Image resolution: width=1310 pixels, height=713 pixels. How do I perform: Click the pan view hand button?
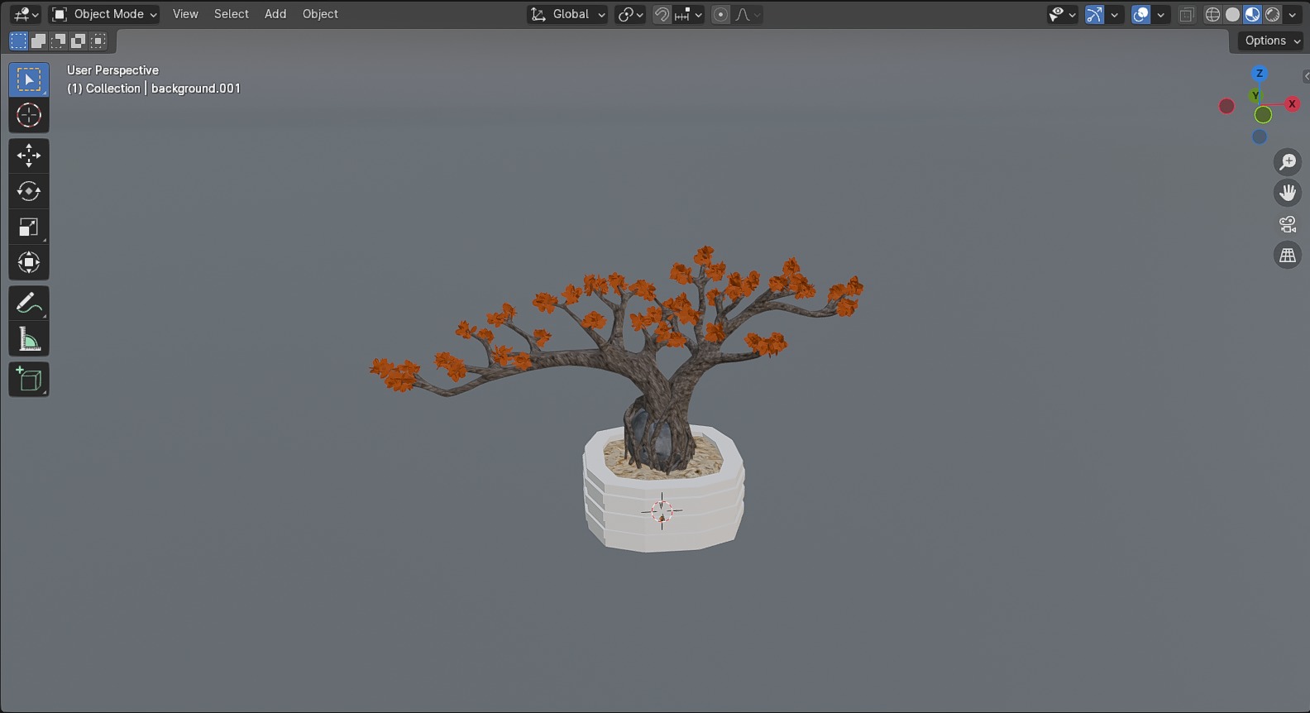click(x=1288, y=193)
